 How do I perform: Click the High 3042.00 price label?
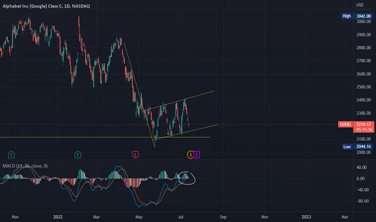[357, 16]
